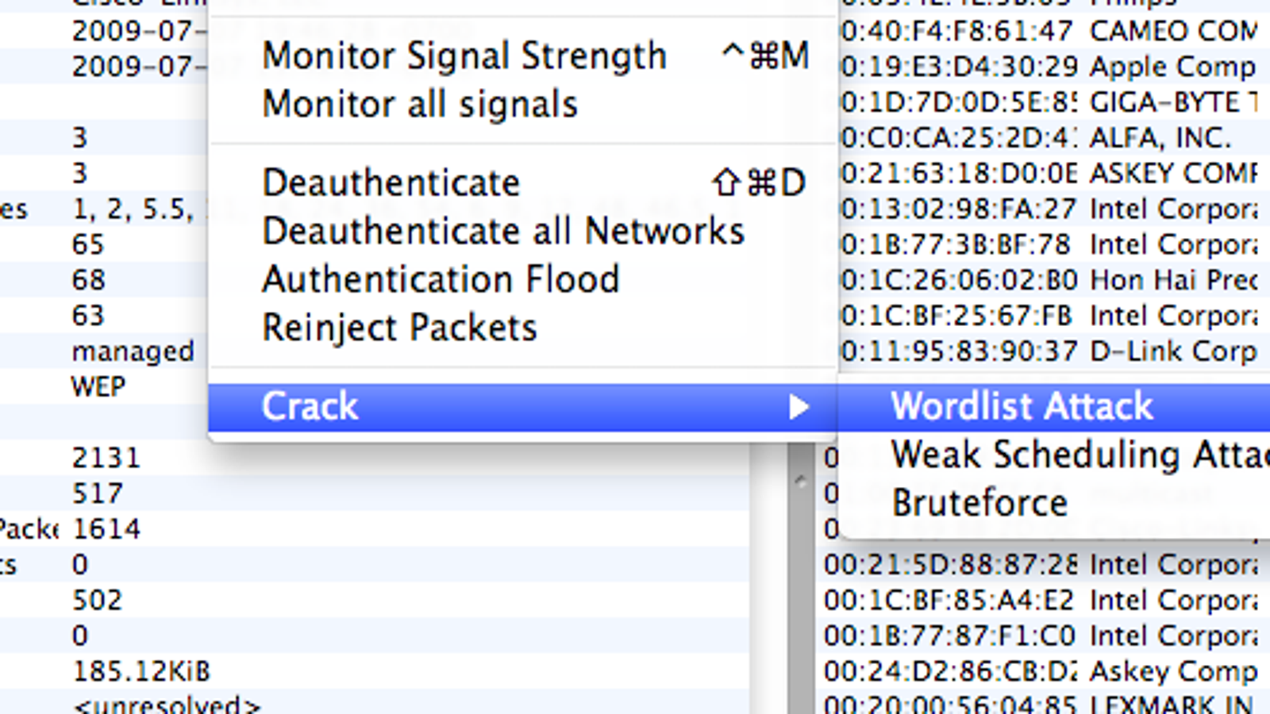The width and height of the screenshot is (1270, 714).
Task: Choose Bruteforce crack method
Action: [1054, 503]
